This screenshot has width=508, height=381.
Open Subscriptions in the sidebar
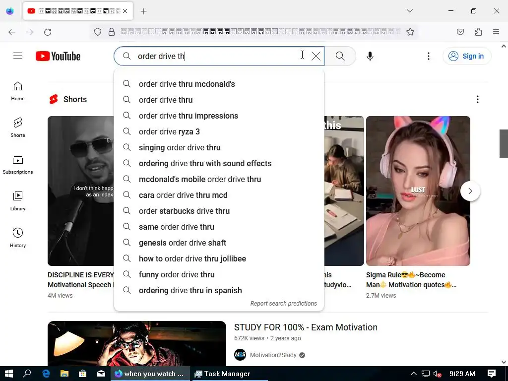pyautogui.click(x=18, y=165)
